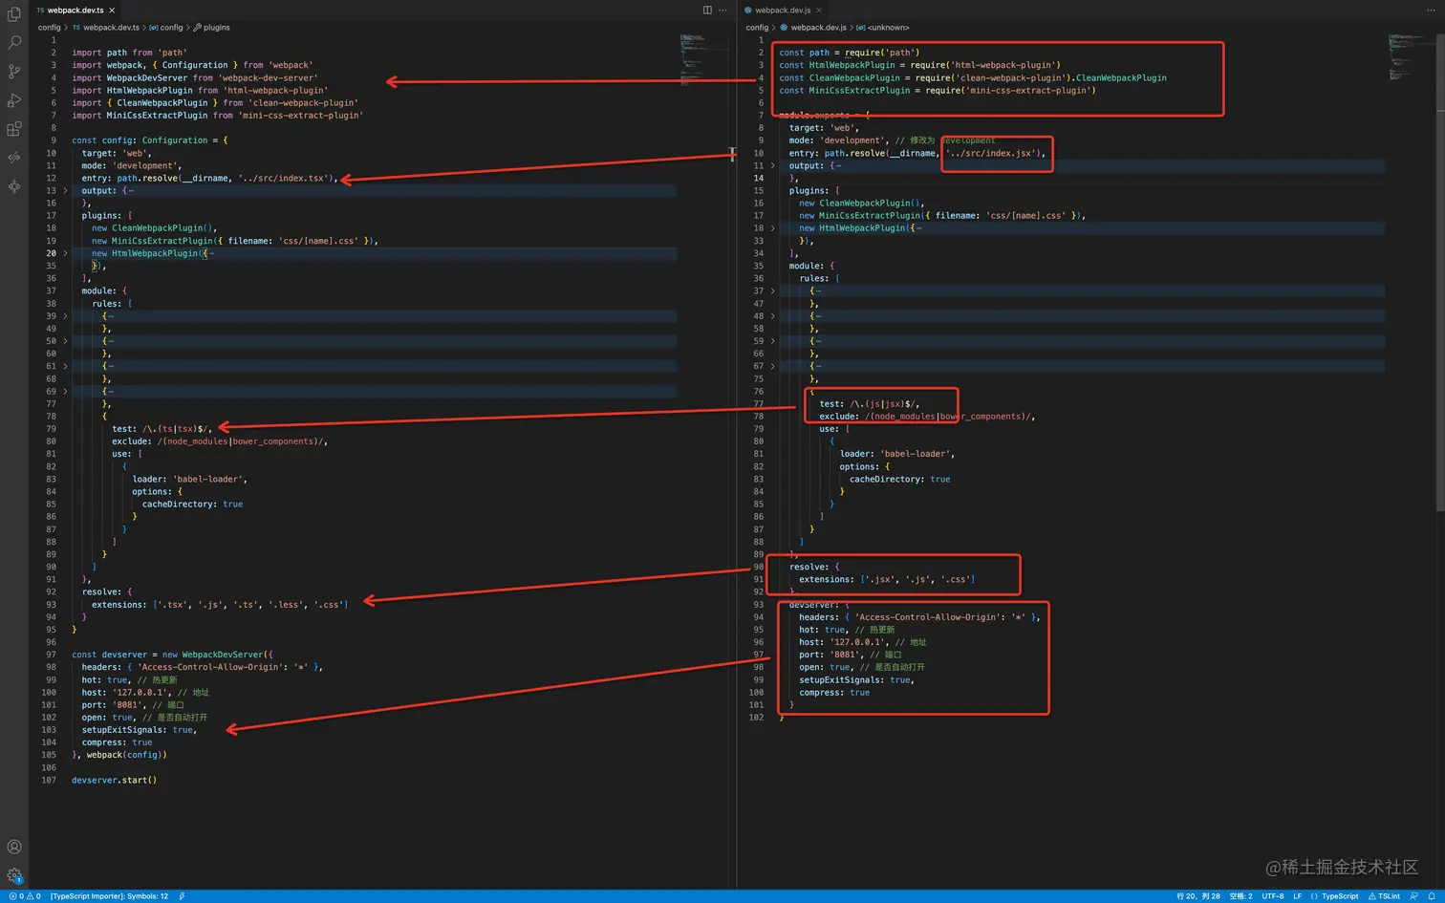Expand folded rule at right line 59
Screen dimensions: 1445x903
[772, 341]
